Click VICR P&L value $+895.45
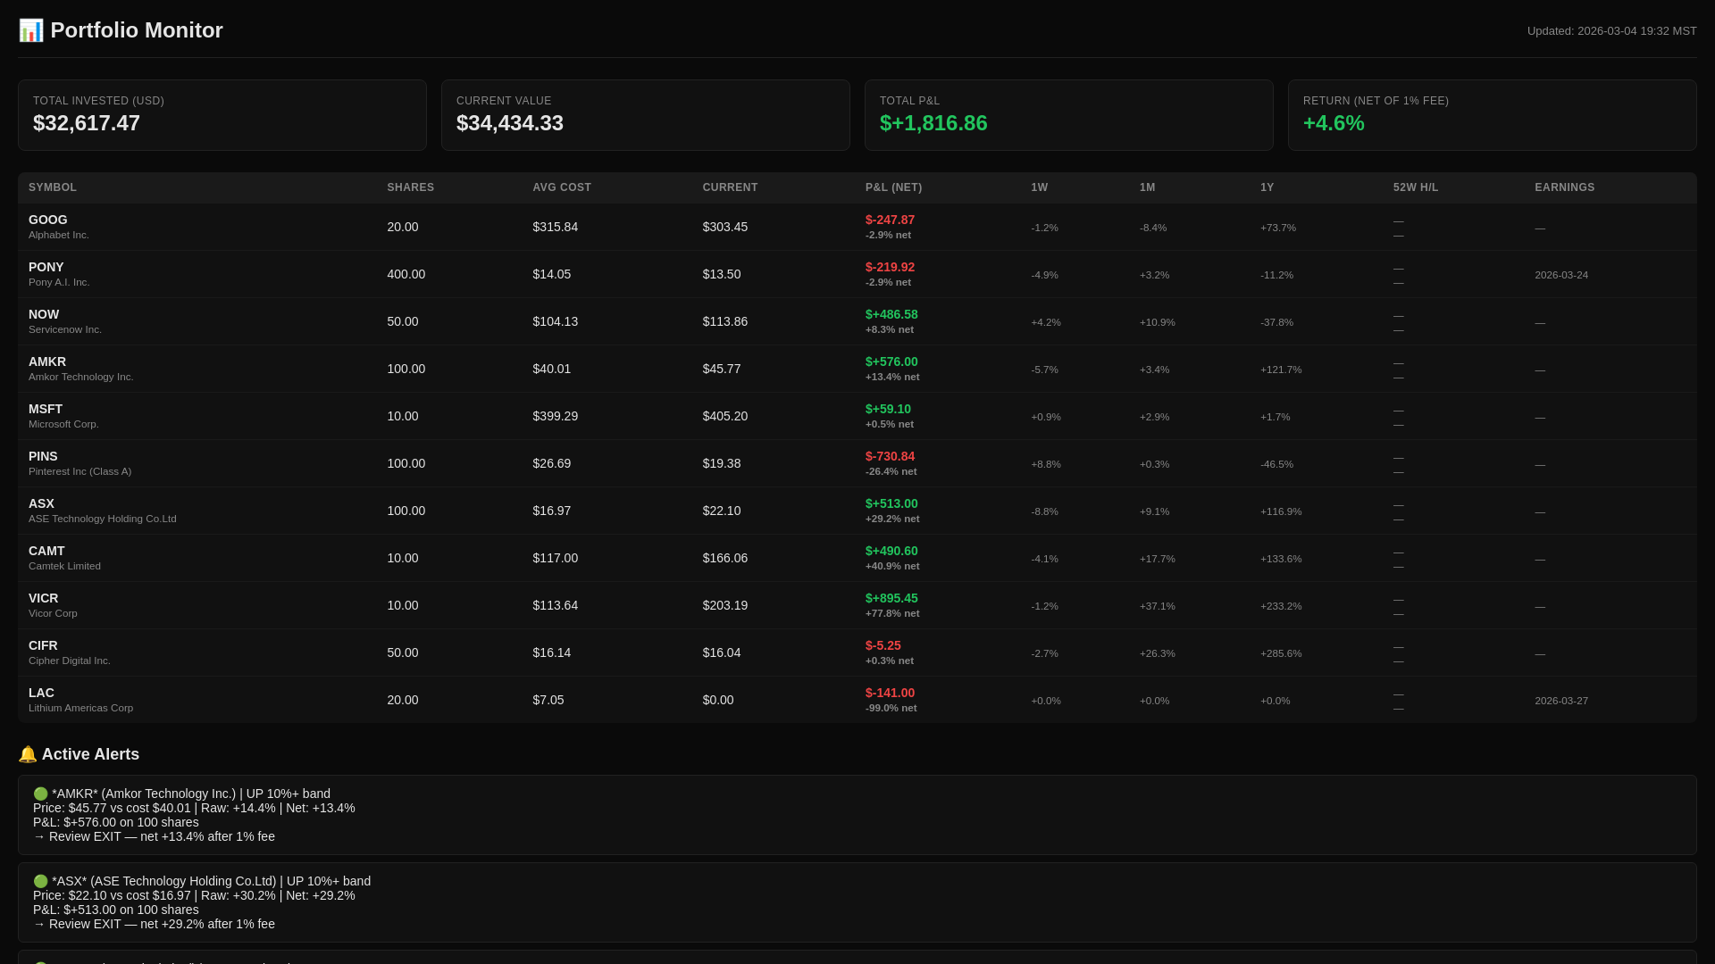Image resolution: width=1715 pixels, height=964 pixels. (891, 598)
